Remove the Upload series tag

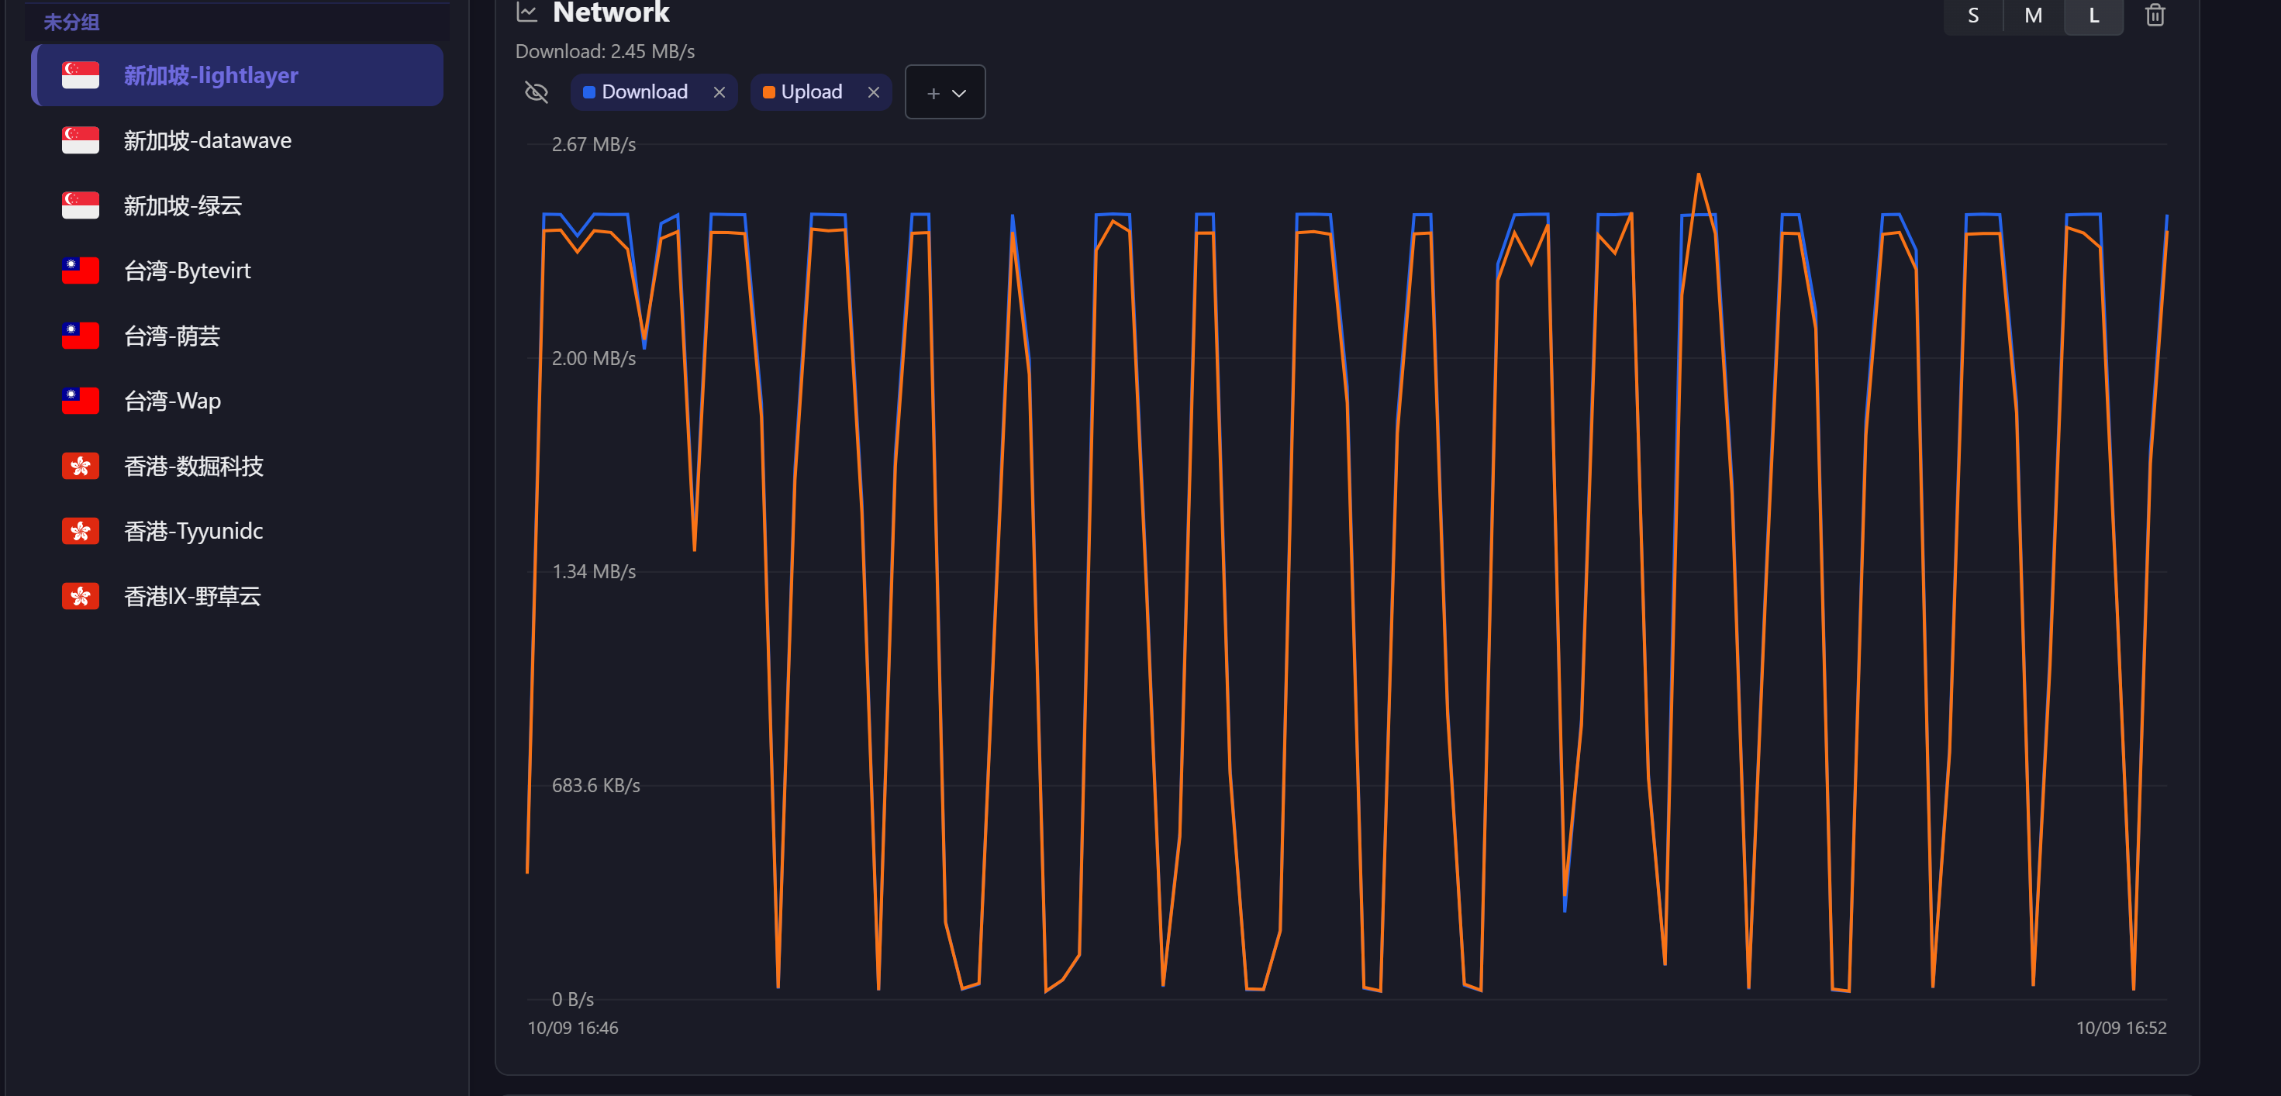pos(873,92)
